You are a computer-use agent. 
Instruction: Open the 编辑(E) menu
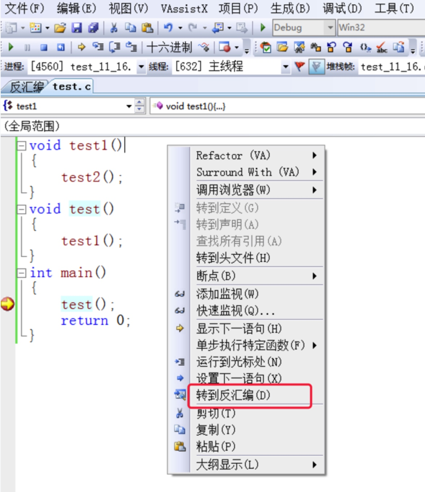tap(76, 8)
